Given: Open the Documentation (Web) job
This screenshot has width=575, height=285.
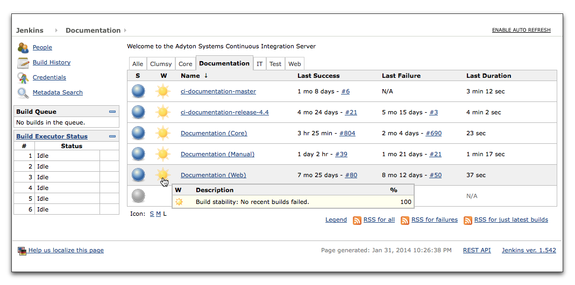Looking at the screenshot, I should click(214, 175).
